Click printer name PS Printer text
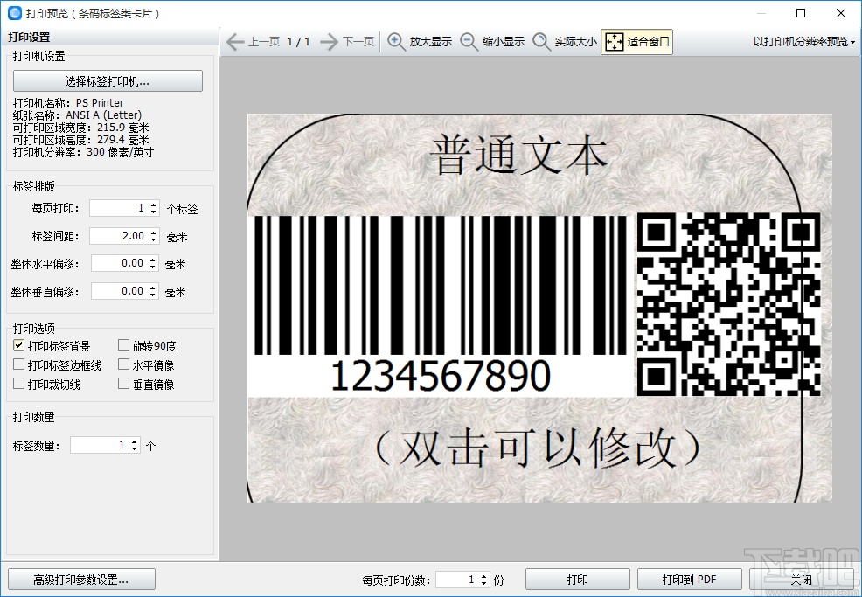 100,103
